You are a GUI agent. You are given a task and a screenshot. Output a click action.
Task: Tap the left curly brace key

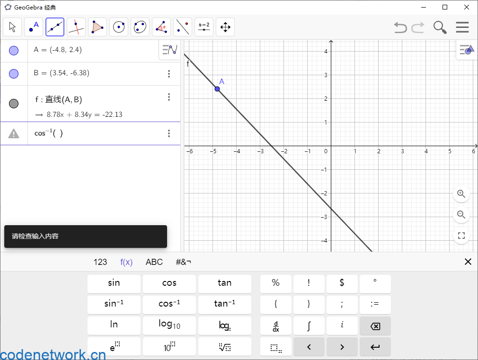pos(276,305)
